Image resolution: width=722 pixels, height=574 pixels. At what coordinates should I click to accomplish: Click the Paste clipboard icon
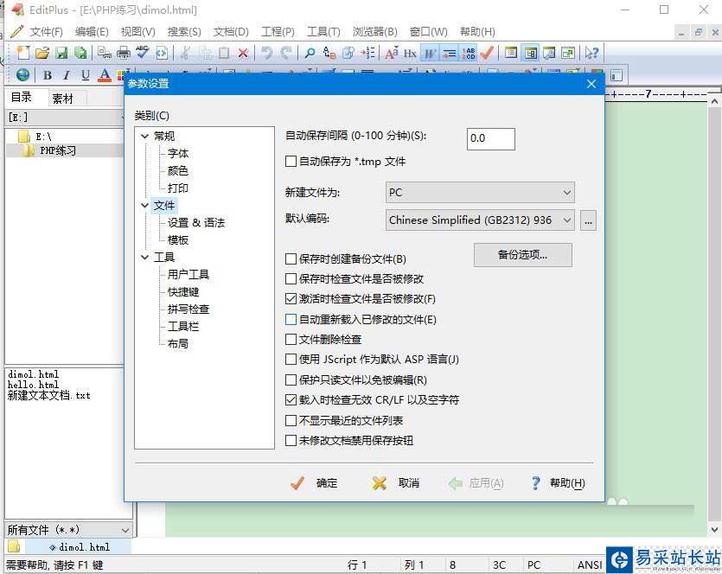click(x=224, y=53)
